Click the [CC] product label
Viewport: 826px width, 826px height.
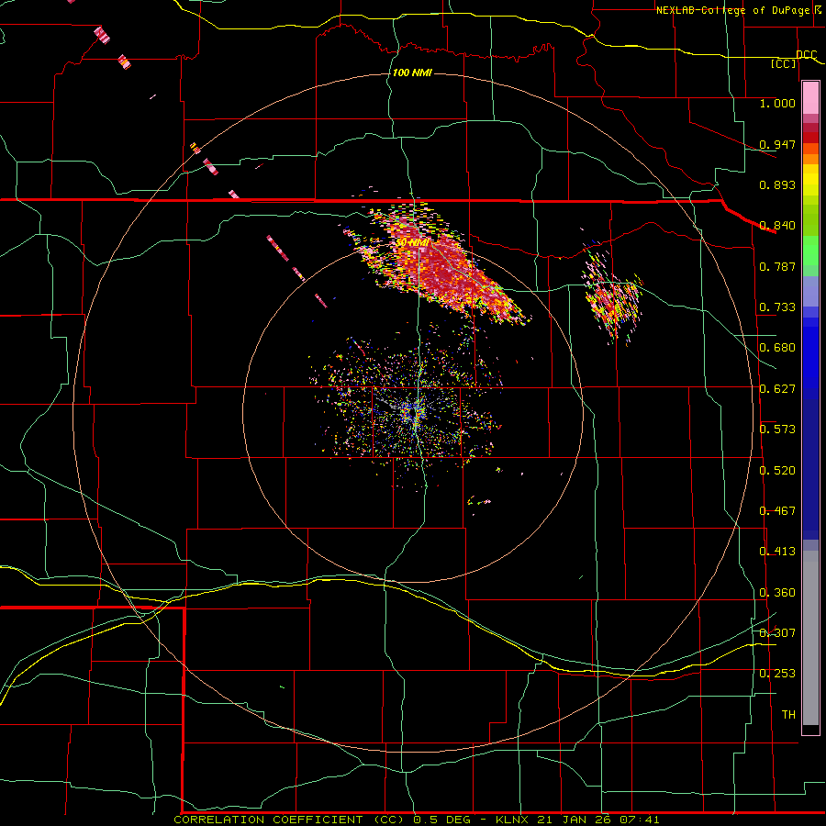(x=784, y=63)
